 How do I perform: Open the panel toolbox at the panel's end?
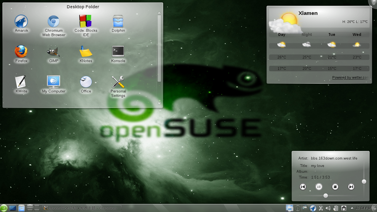(x=374, y=208)
